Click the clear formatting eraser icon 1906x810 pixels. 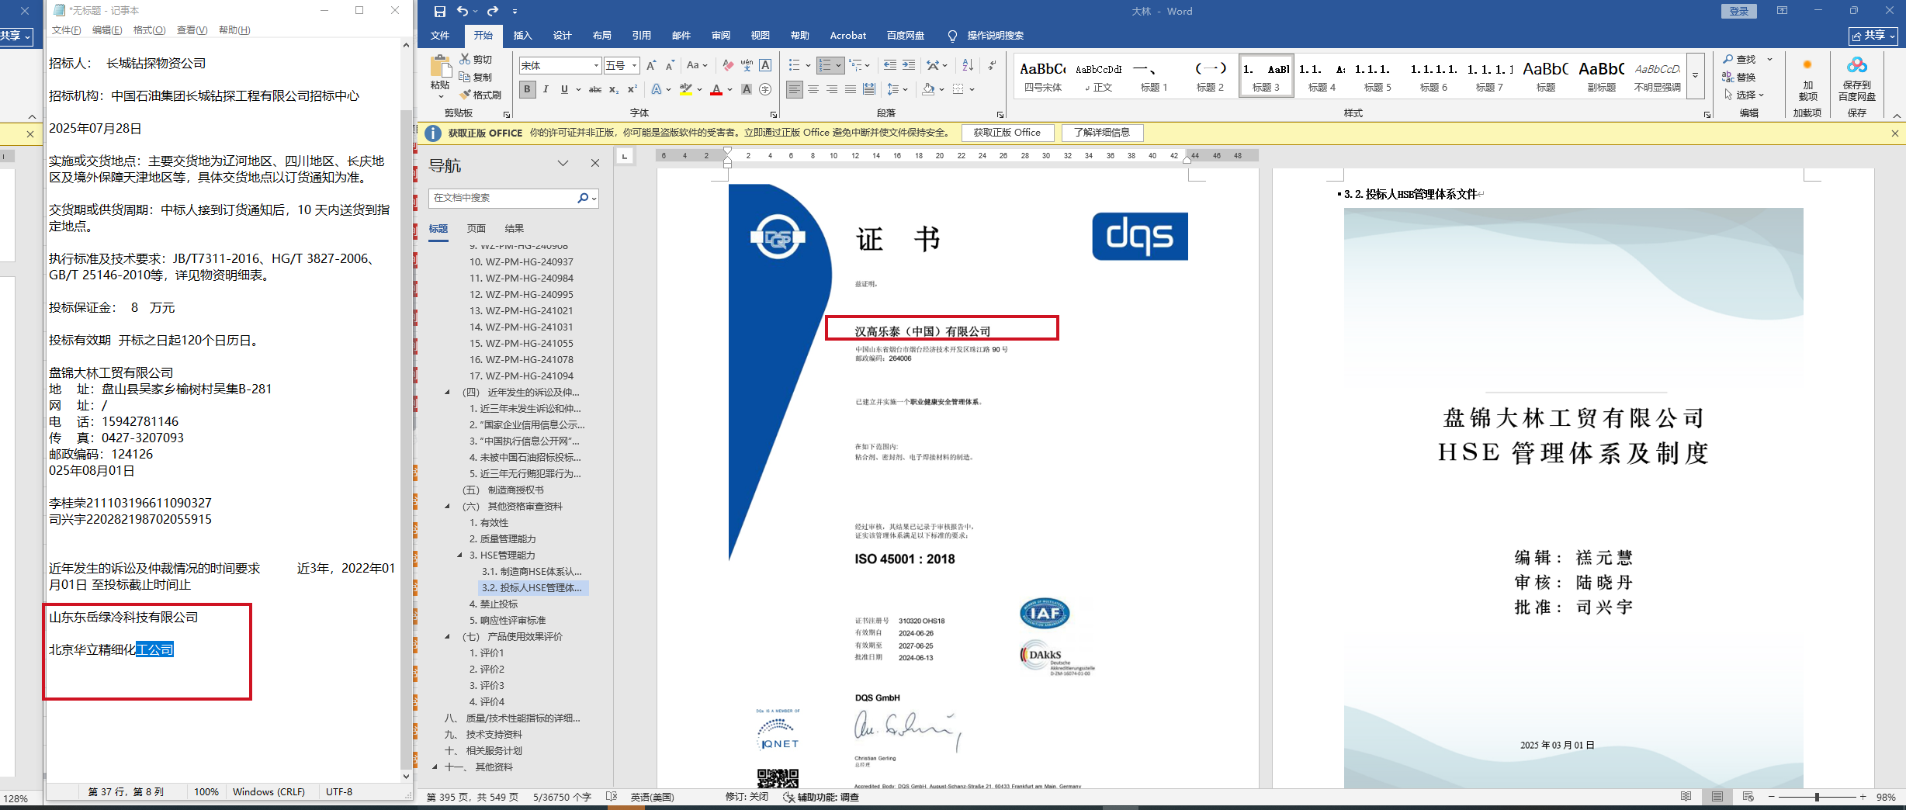(x=727, y=65)
